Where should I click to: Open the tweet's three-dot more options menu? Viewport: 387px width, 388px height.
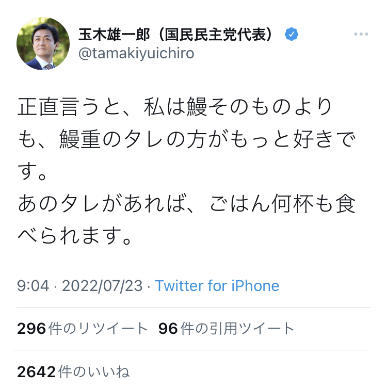[x=361, y=34]
